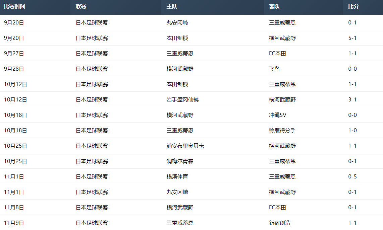
Task: Click the 3-1 match score
Action: pyautogui.click(x=352, y=100)
